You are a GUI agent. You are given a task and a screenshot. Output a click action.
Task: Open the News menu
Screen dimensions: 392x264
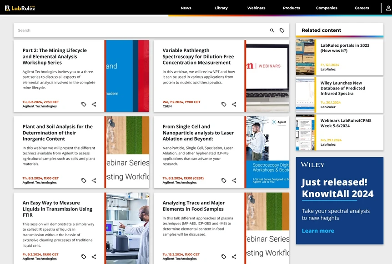pyautogui.click(x=186, y=8)
